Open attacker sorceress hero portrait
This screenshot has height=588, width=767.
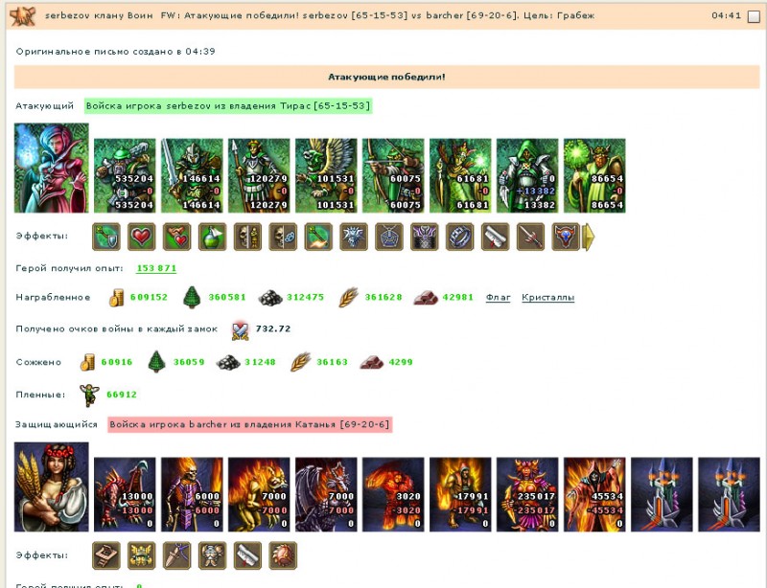coord(52,168)
